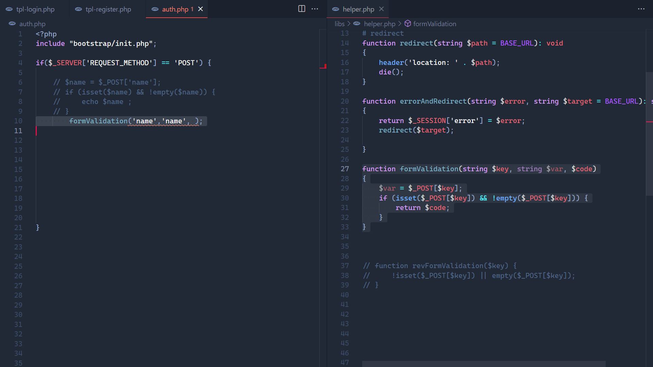The width and height of the screenshot is (653, 367).
Task: Click the <?php opening tag on line 1
Action: (46, 34)
